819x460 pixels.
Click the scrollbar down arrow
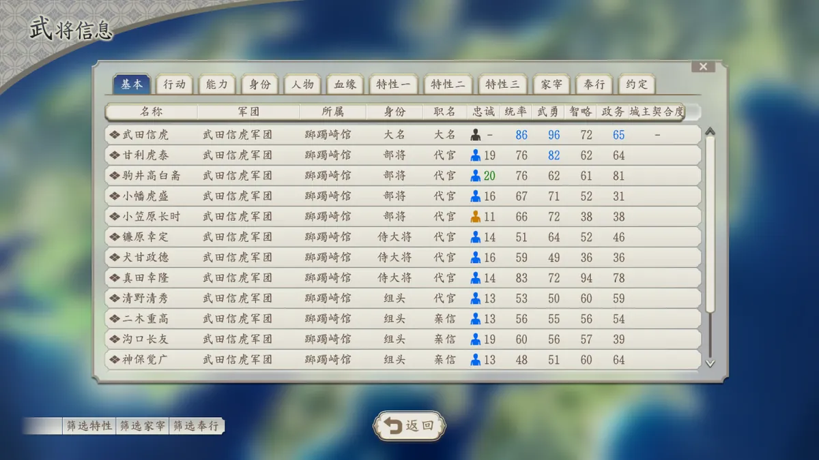click(710, 363)
